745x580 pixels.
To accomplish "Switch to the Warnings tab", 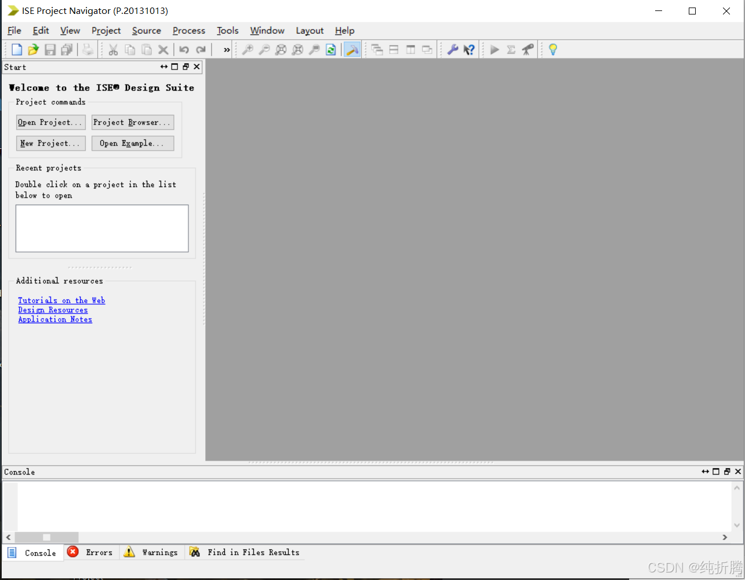I will click(152, 552).
